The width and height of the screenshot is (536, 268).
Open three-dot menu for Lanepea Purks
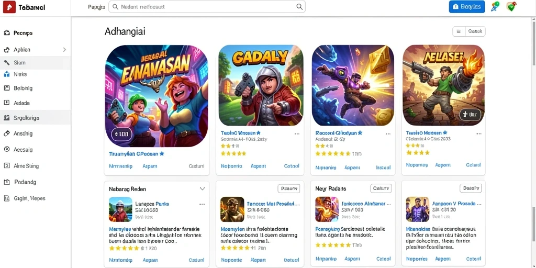[x=202, y=204]
